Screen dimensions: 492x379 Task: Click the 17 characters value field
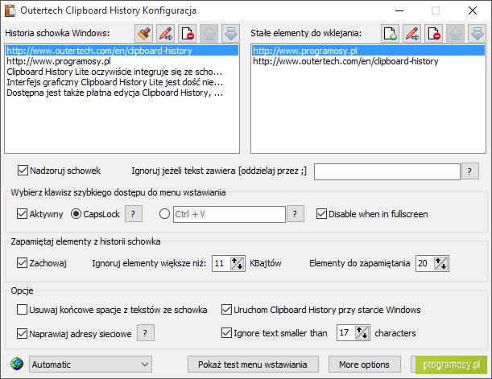pos(345,332)
